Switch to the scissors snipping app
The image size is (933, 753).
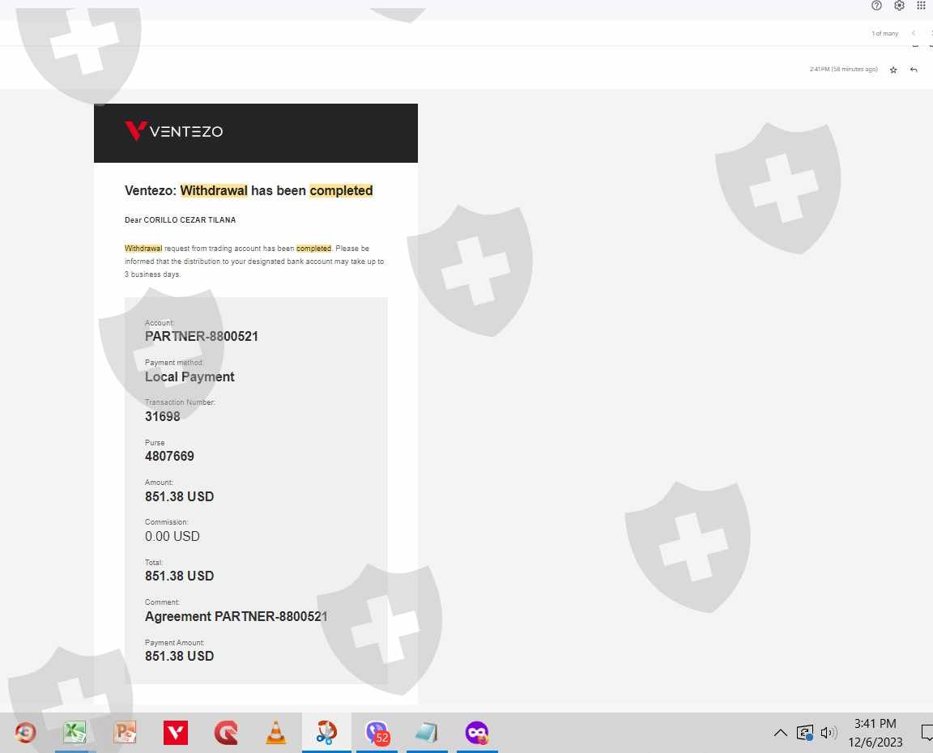coord(326,732)
